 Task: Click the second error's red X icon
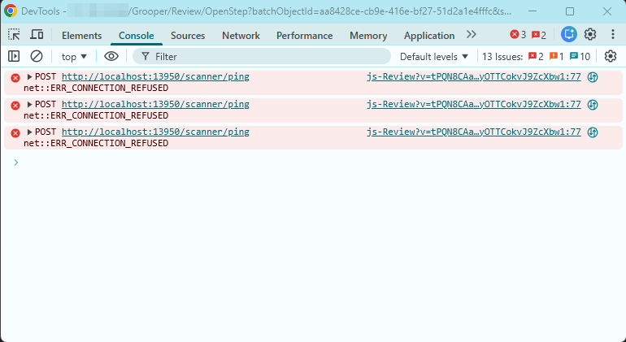(x=15, y=106)
